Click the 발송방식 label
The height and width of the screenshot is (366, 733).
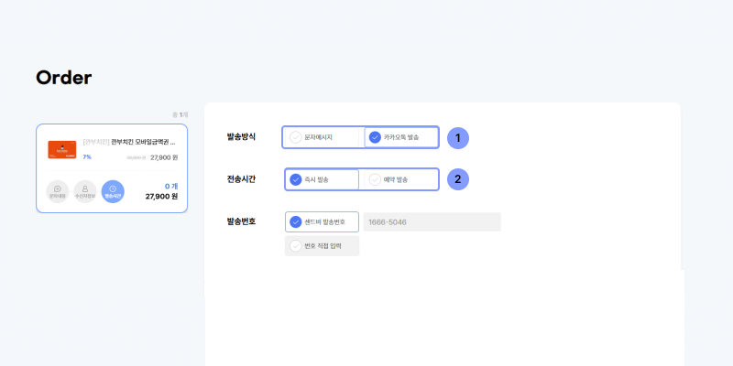[241, 136]
